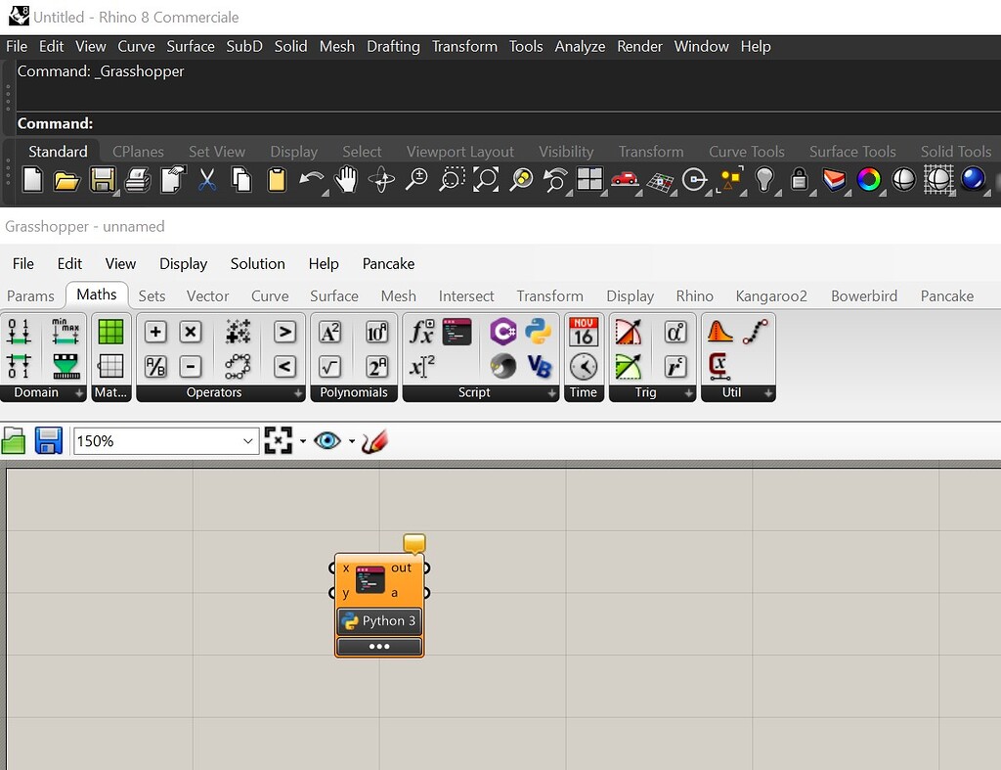1001x770 pixels.
Task: Open the Rhino Curve menu
Action: click(136, 47)
